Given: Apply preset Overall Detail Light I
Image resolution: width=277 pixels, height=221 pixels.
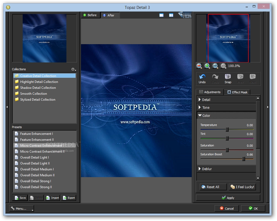Looking at the screenshot, I should [45, 157].
